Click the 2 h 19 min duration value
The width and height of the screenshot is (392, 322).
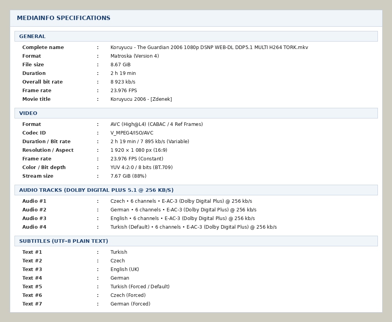point(123,73)
